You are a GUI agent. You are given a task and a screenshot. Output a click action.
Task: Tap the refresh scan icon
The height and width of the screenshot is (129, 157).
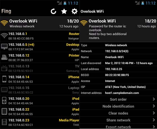pyautogui.click(x=53, y=11)
